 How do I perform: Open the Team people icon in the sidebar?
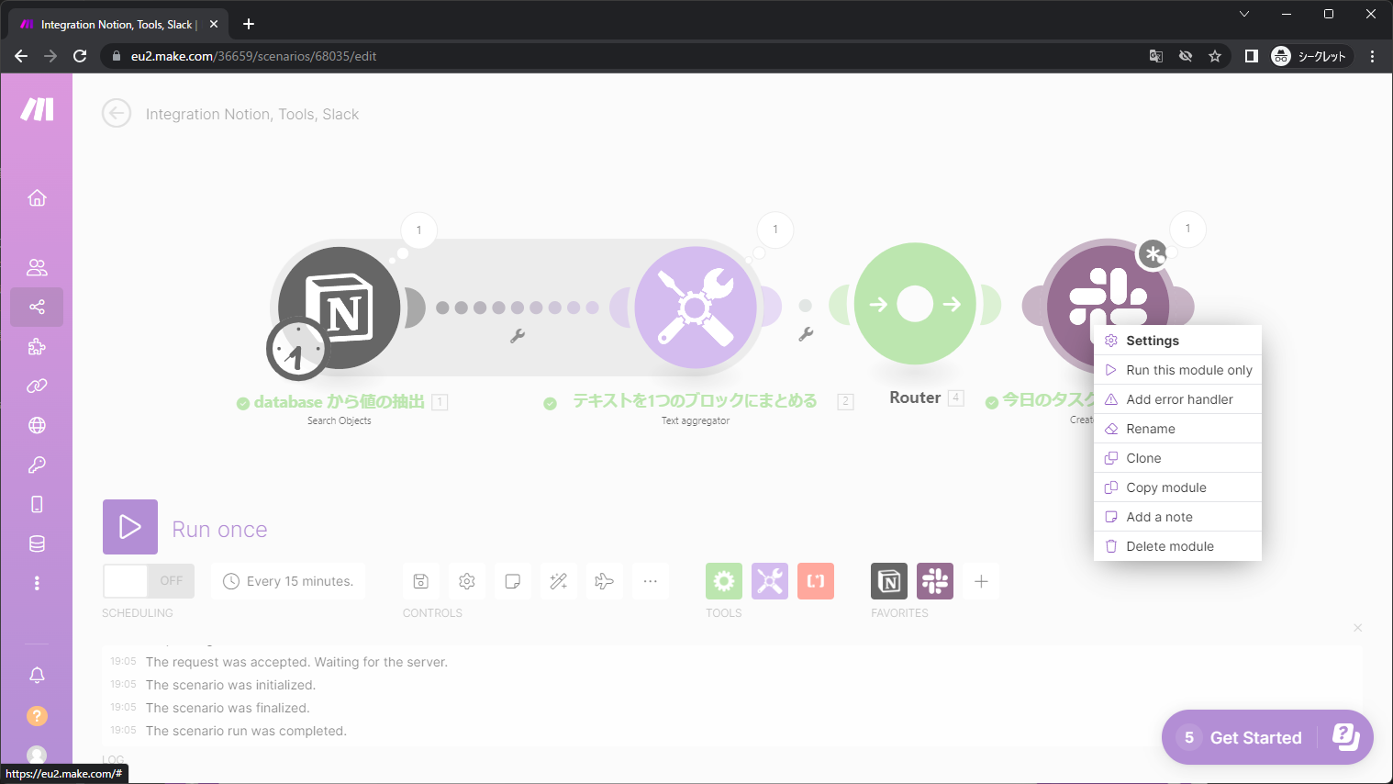(x=37, y=268)
